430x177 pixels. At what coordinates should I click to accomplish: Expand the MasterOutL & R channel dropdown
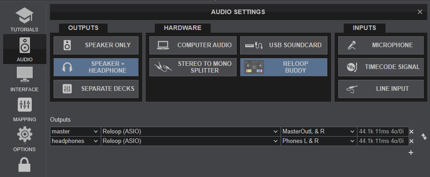[x=319, y=132]
